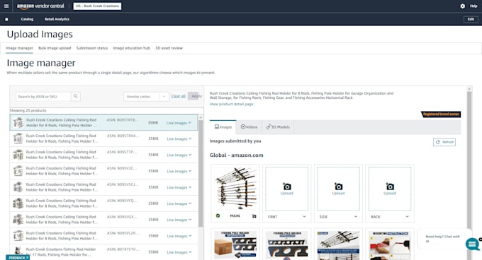Click the camera icon in the SIDE slot
The height and width of the screenshot is (260, 482).
pos(338,187)
